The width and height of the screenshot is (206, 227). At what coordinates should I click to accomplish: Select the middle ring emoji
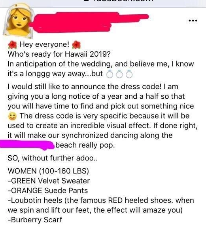point(119,74)
